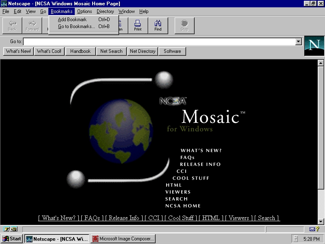
Task: Click NCSA HOME in the image map
Action: 183,206
